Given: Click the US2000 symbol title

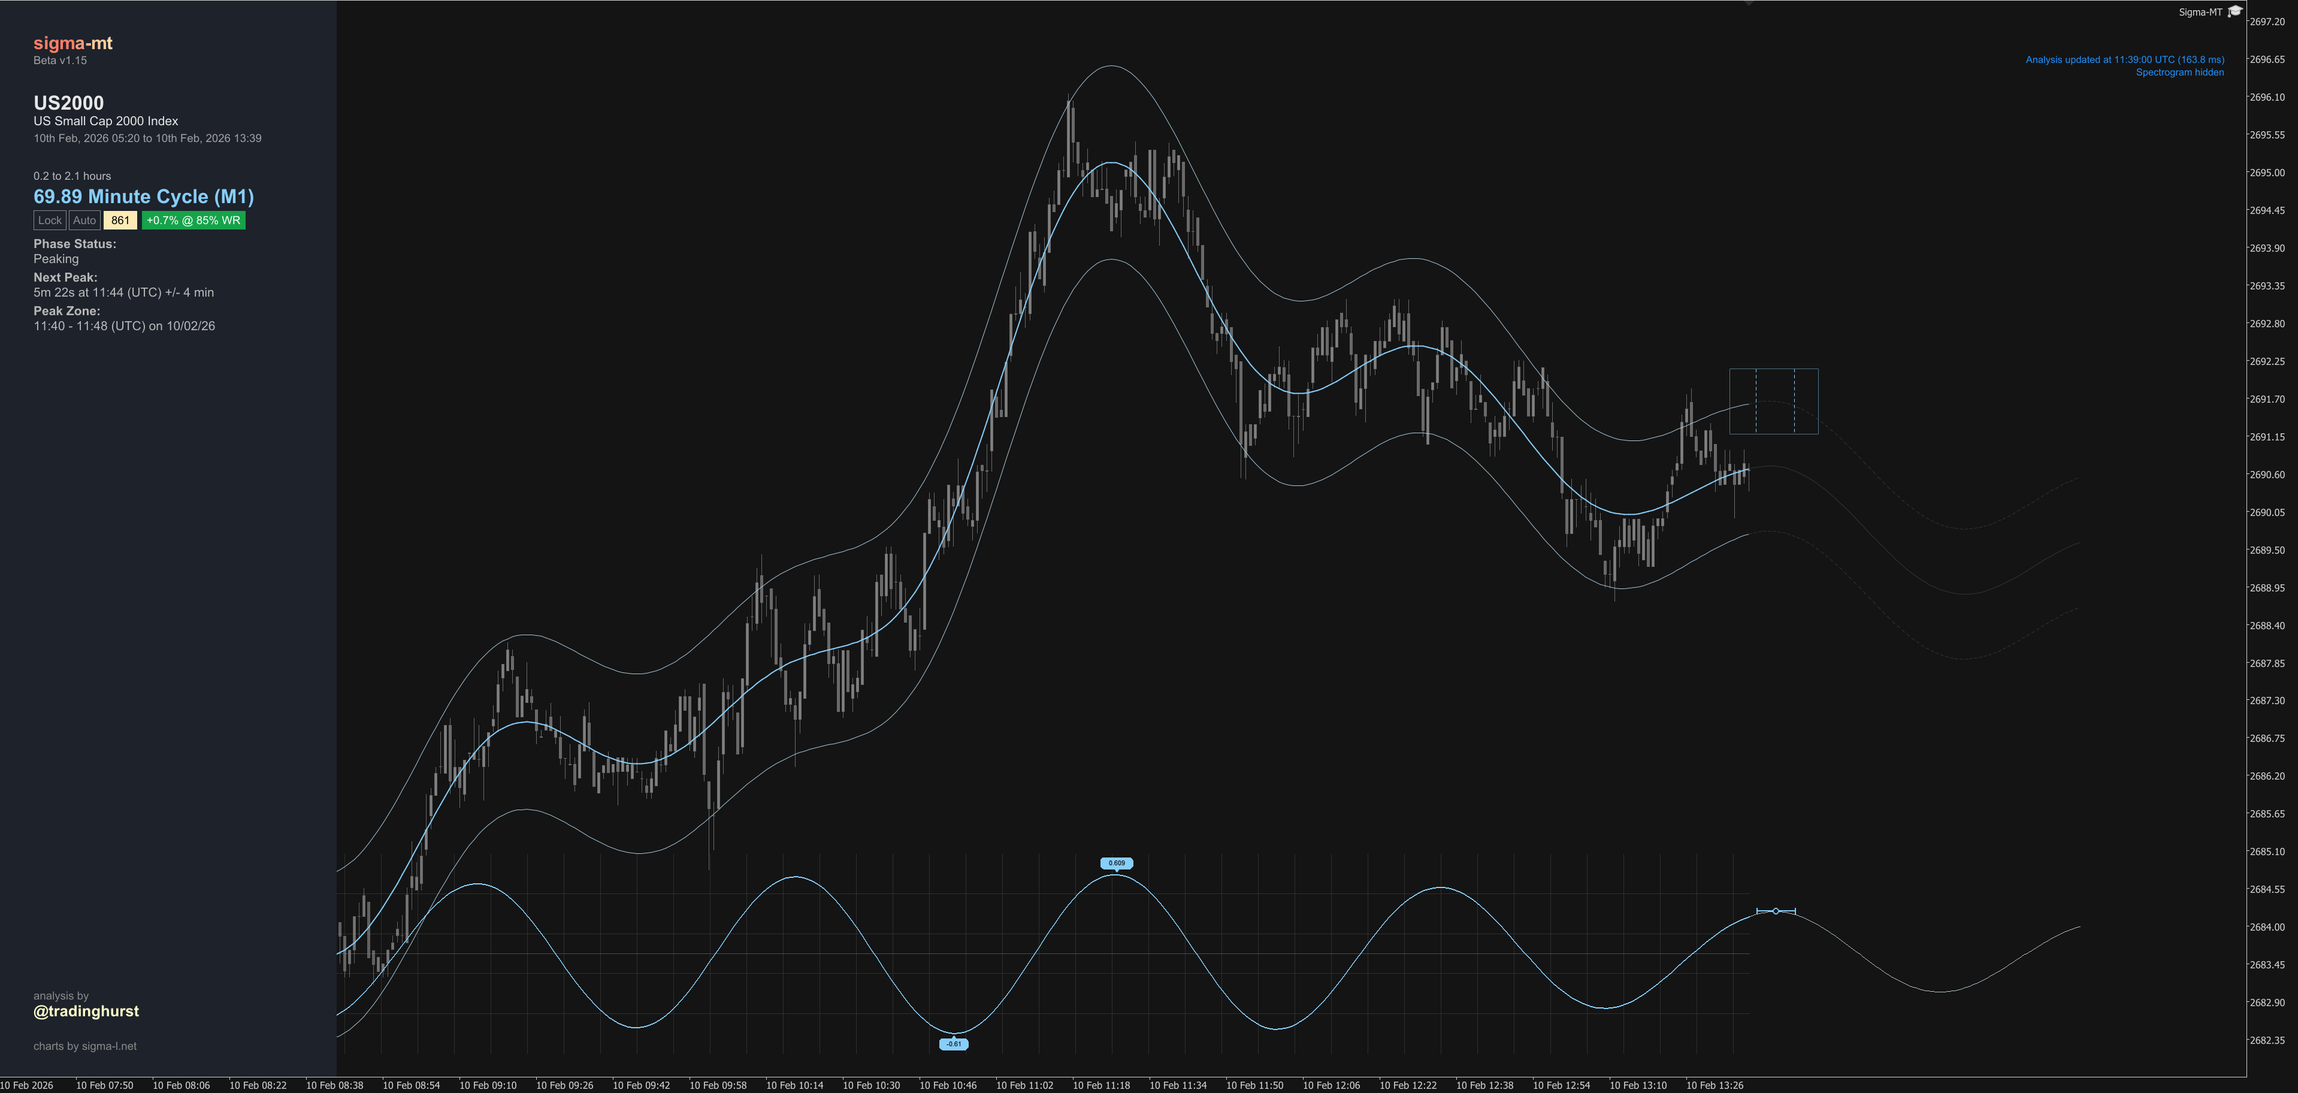Looking at the screenshot, I should pyautogui.click(x=69, y=102).
